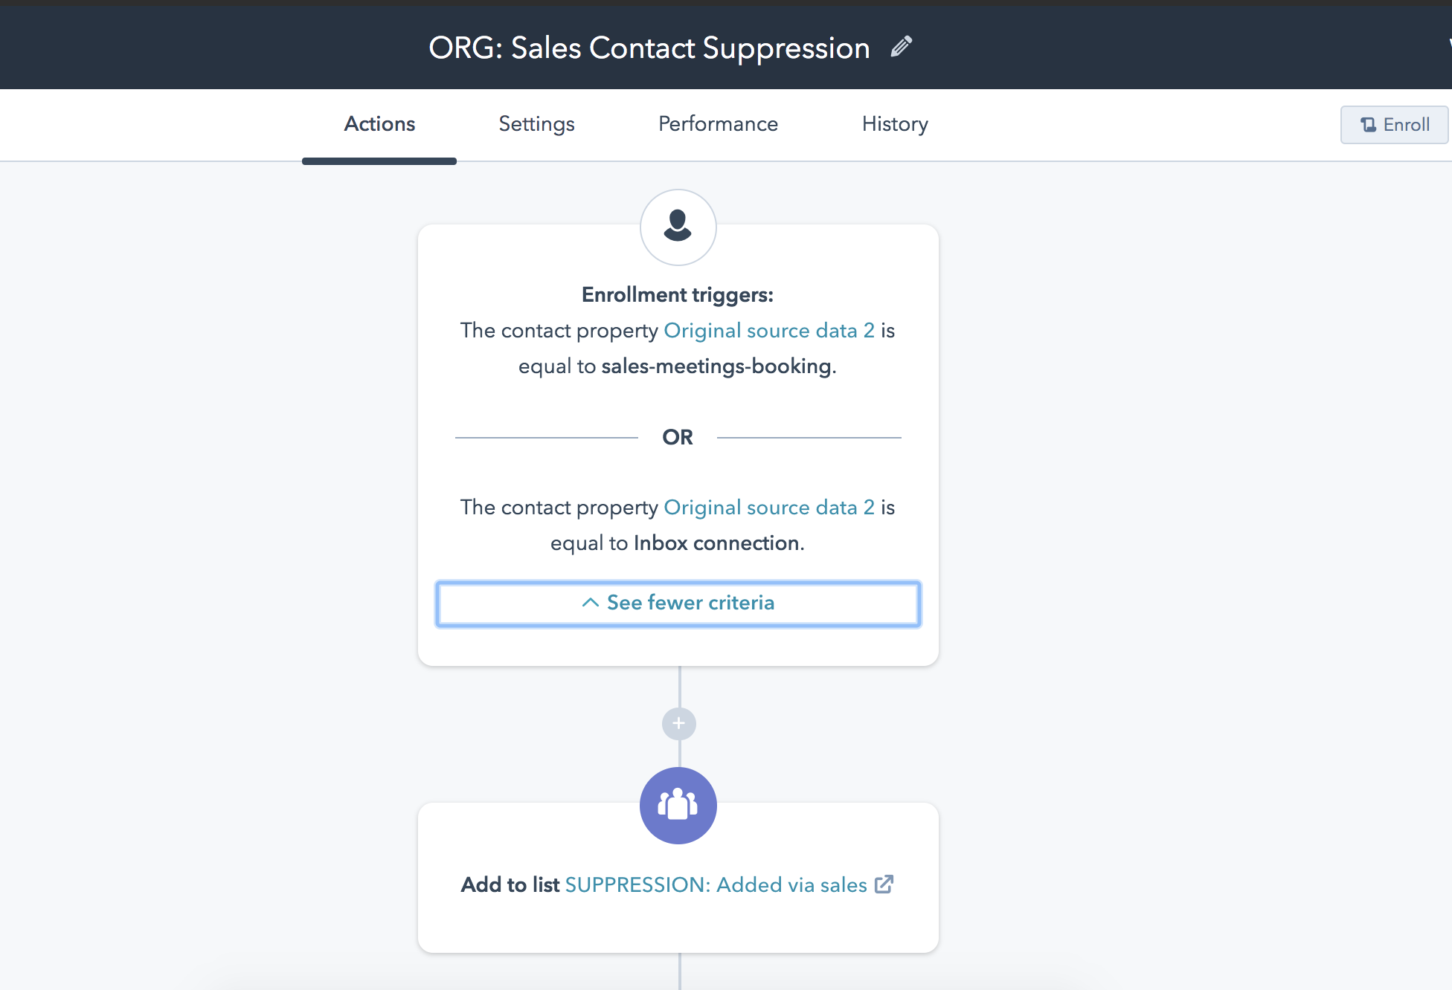Open the Actions tab
Screen dimensions: 1452x990
click(x=379, y=123)
